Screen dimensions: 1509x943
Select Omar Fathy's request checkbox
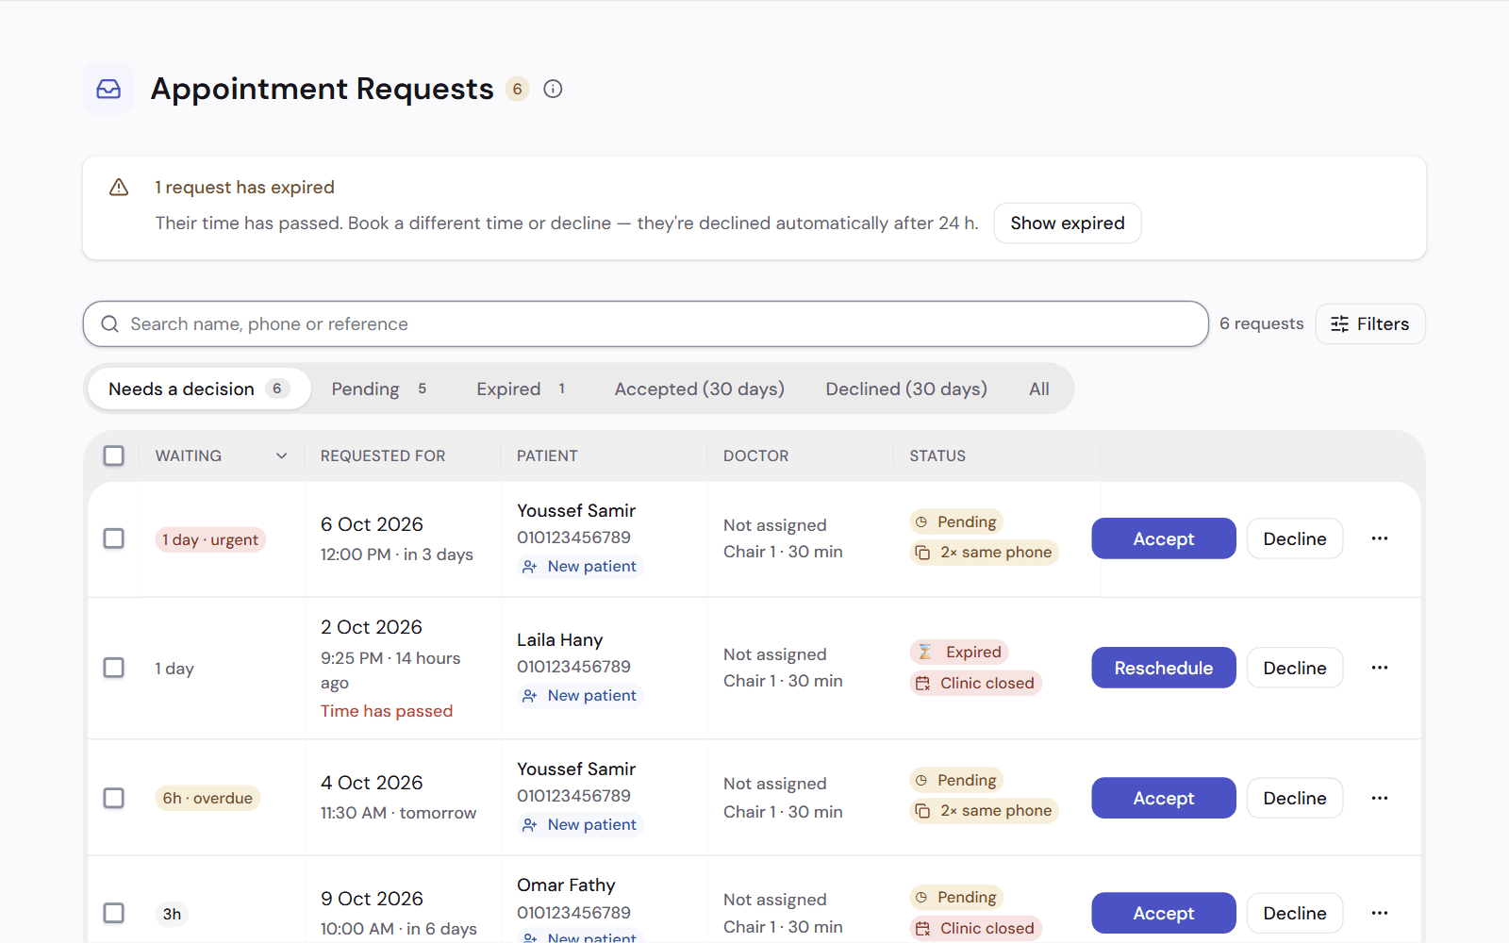click(114, 913)
